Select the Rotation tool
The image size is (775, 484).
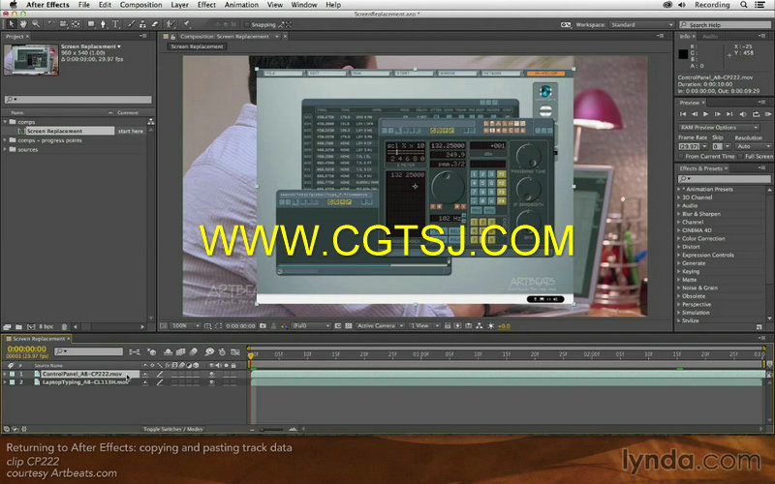point(51,24)
